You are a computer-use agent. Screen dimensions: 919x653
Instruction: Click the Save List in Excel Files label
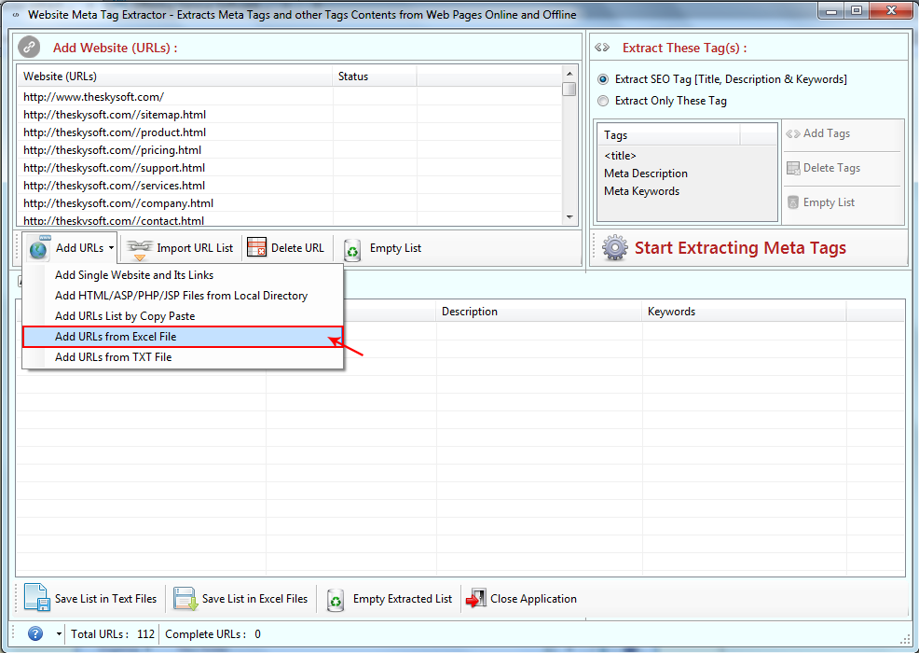coord(255,599)
